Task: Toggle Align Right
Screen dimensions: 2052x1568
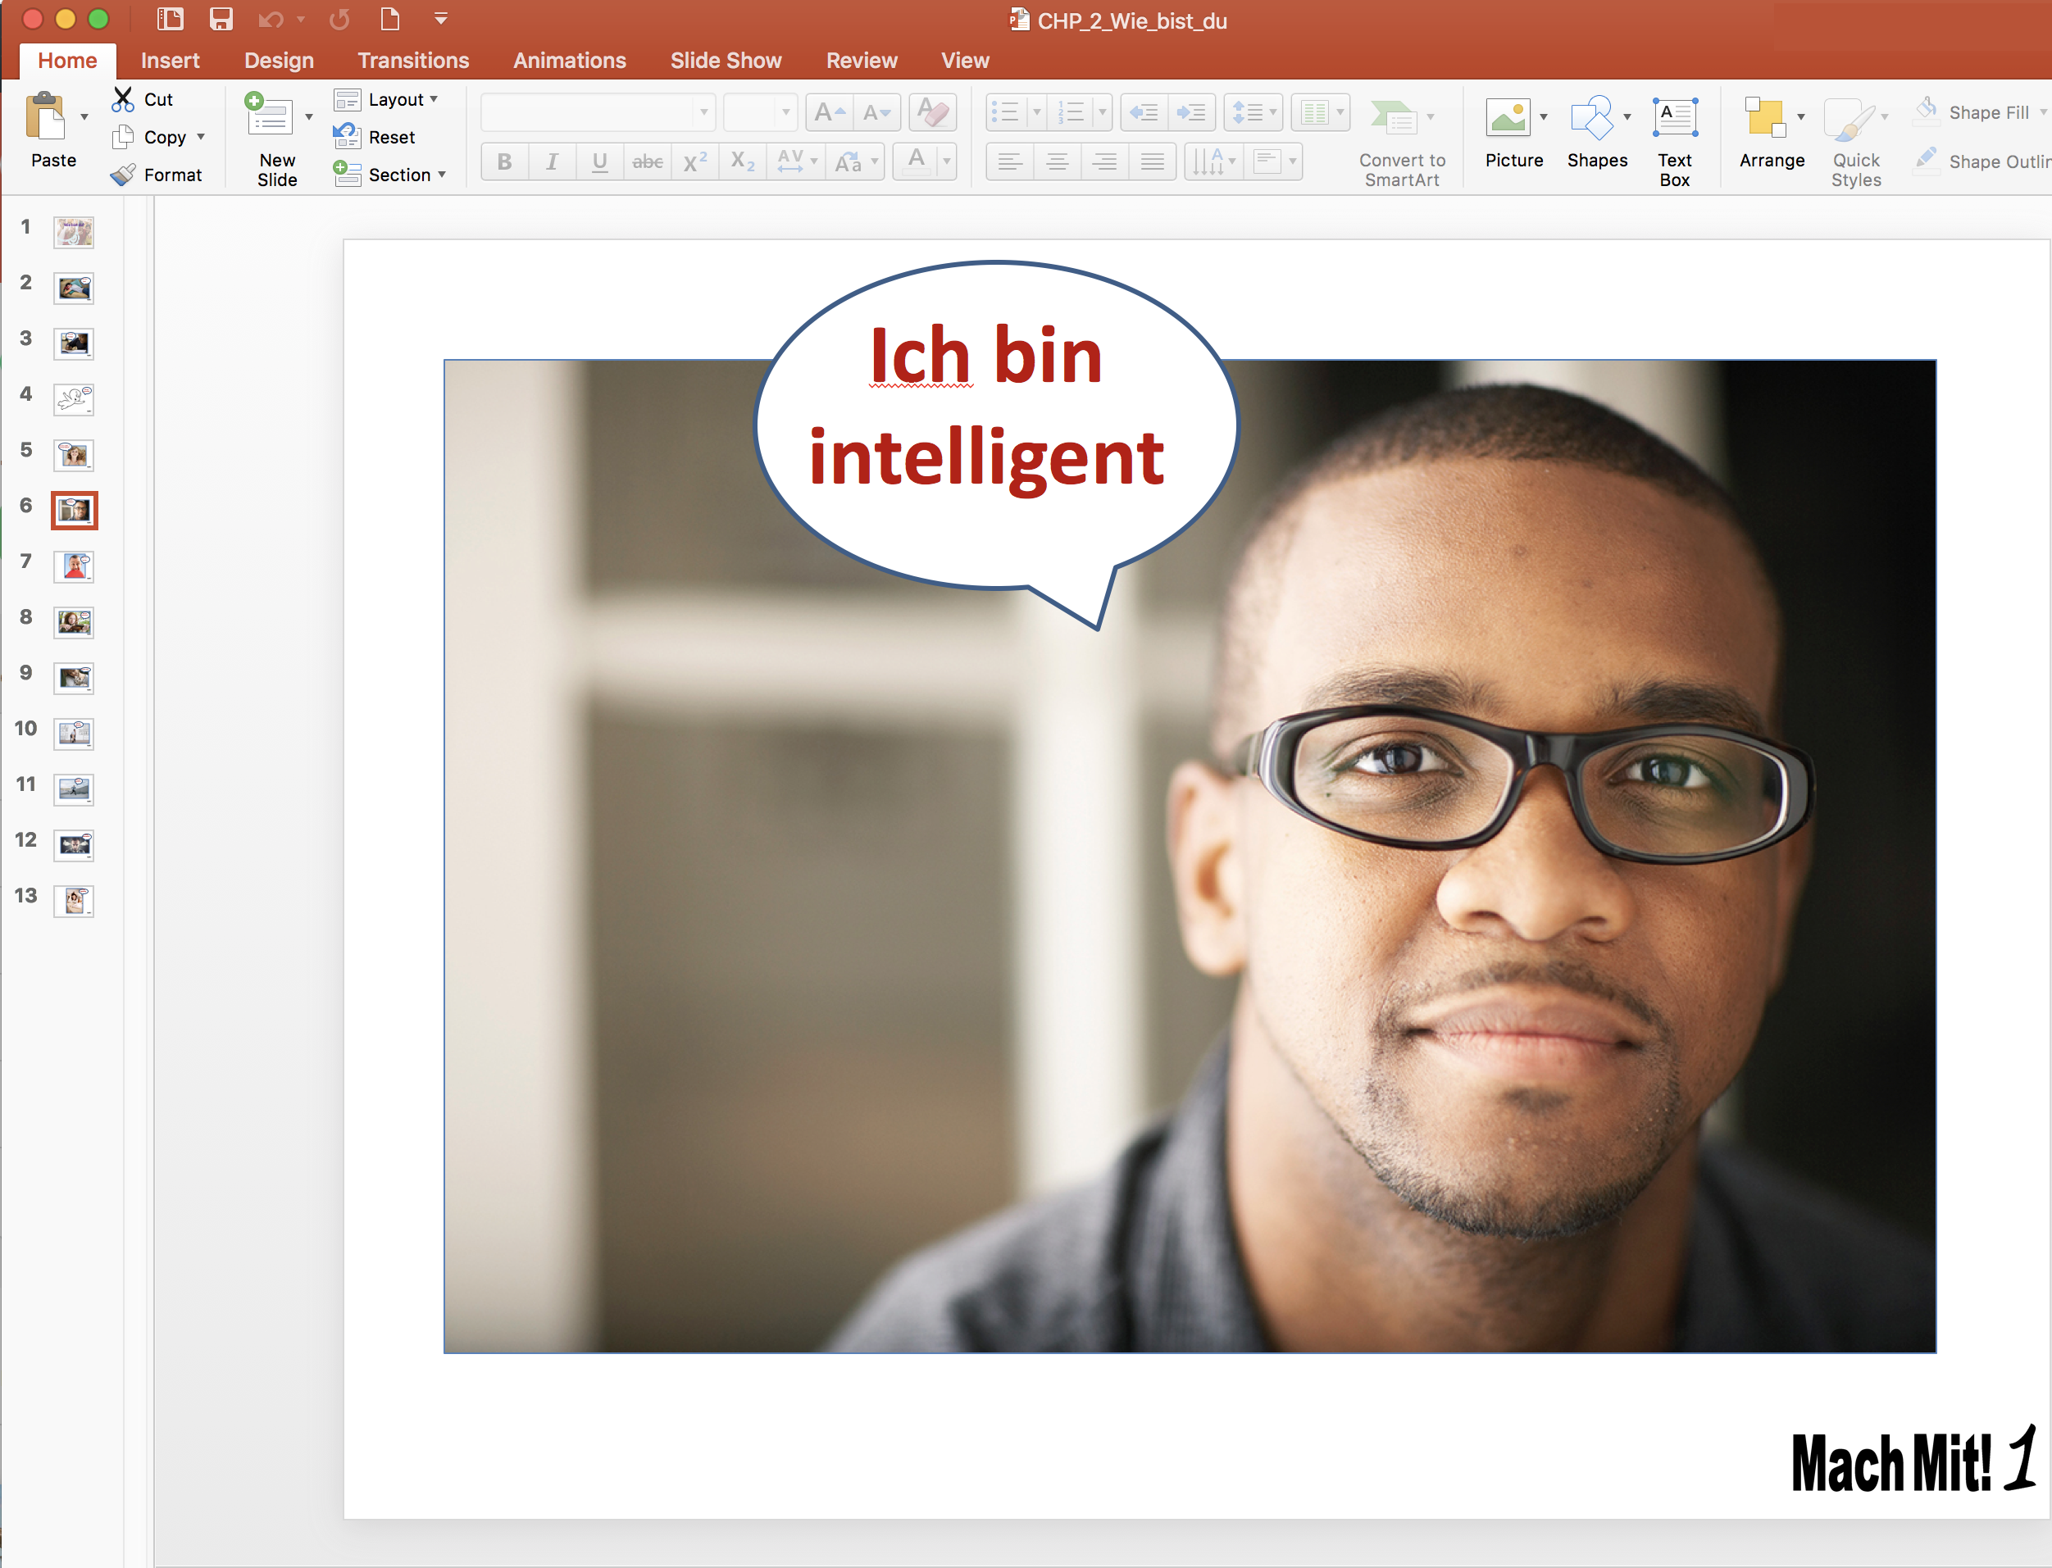Action: 1104,161
